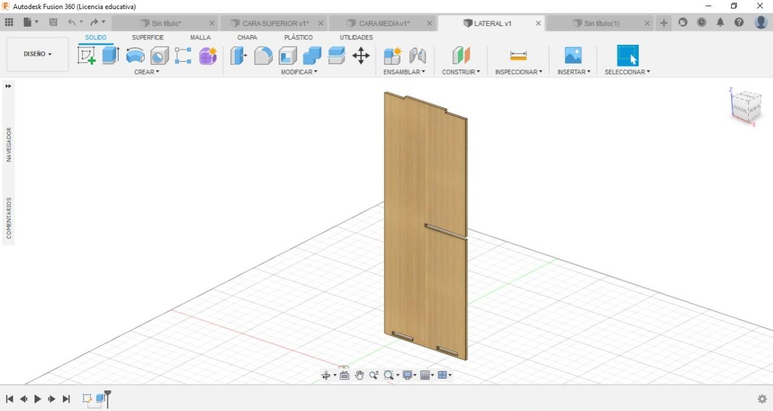773x411 pixels.
Task: Select the SUPERFICIE ribbon tab
Action: (147, 37)
